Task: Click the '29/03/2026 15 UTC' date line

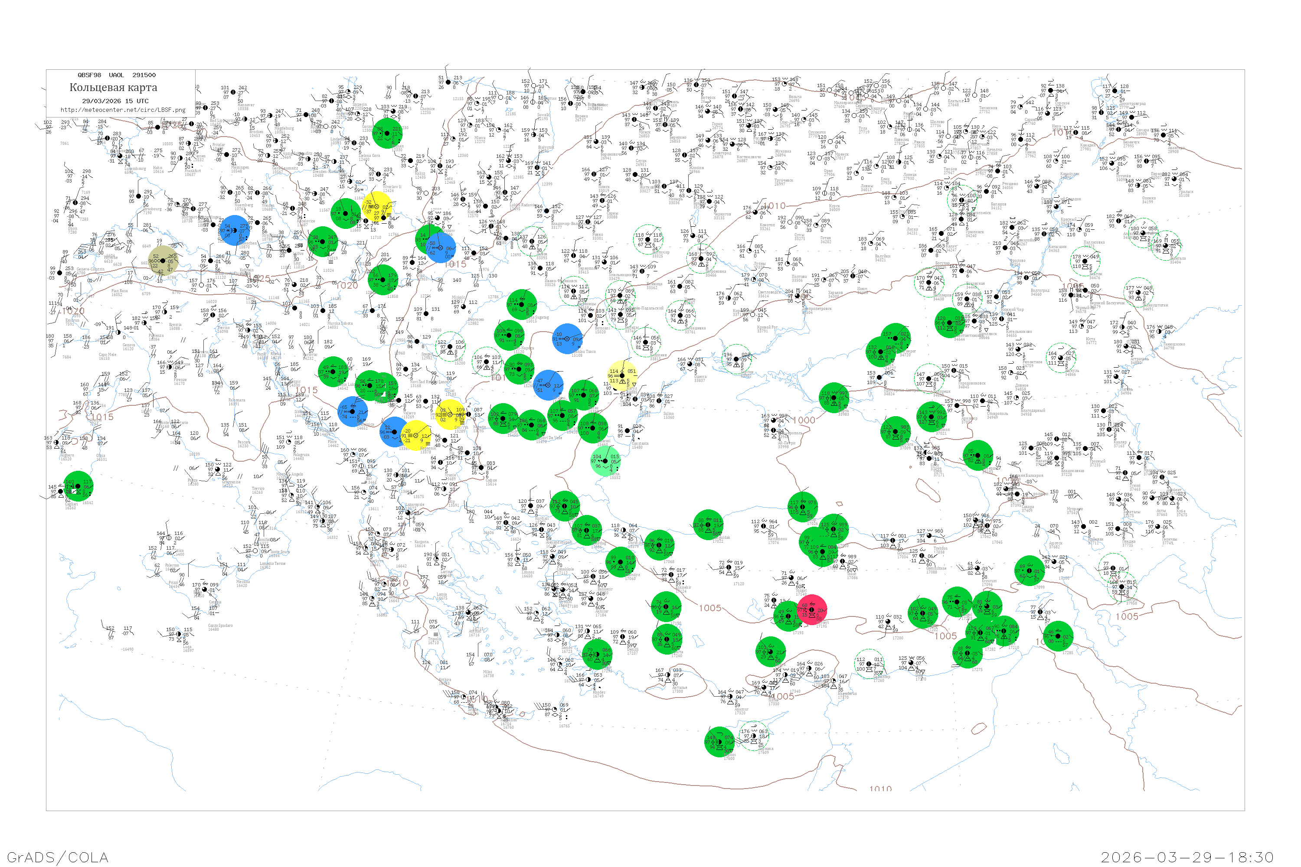Action: tap(115, 101)
